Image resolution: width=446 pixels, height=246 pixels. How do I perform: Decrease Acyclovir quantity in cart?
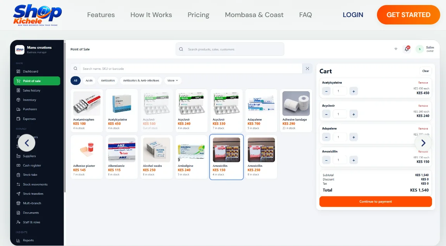(x=326, y=114)
